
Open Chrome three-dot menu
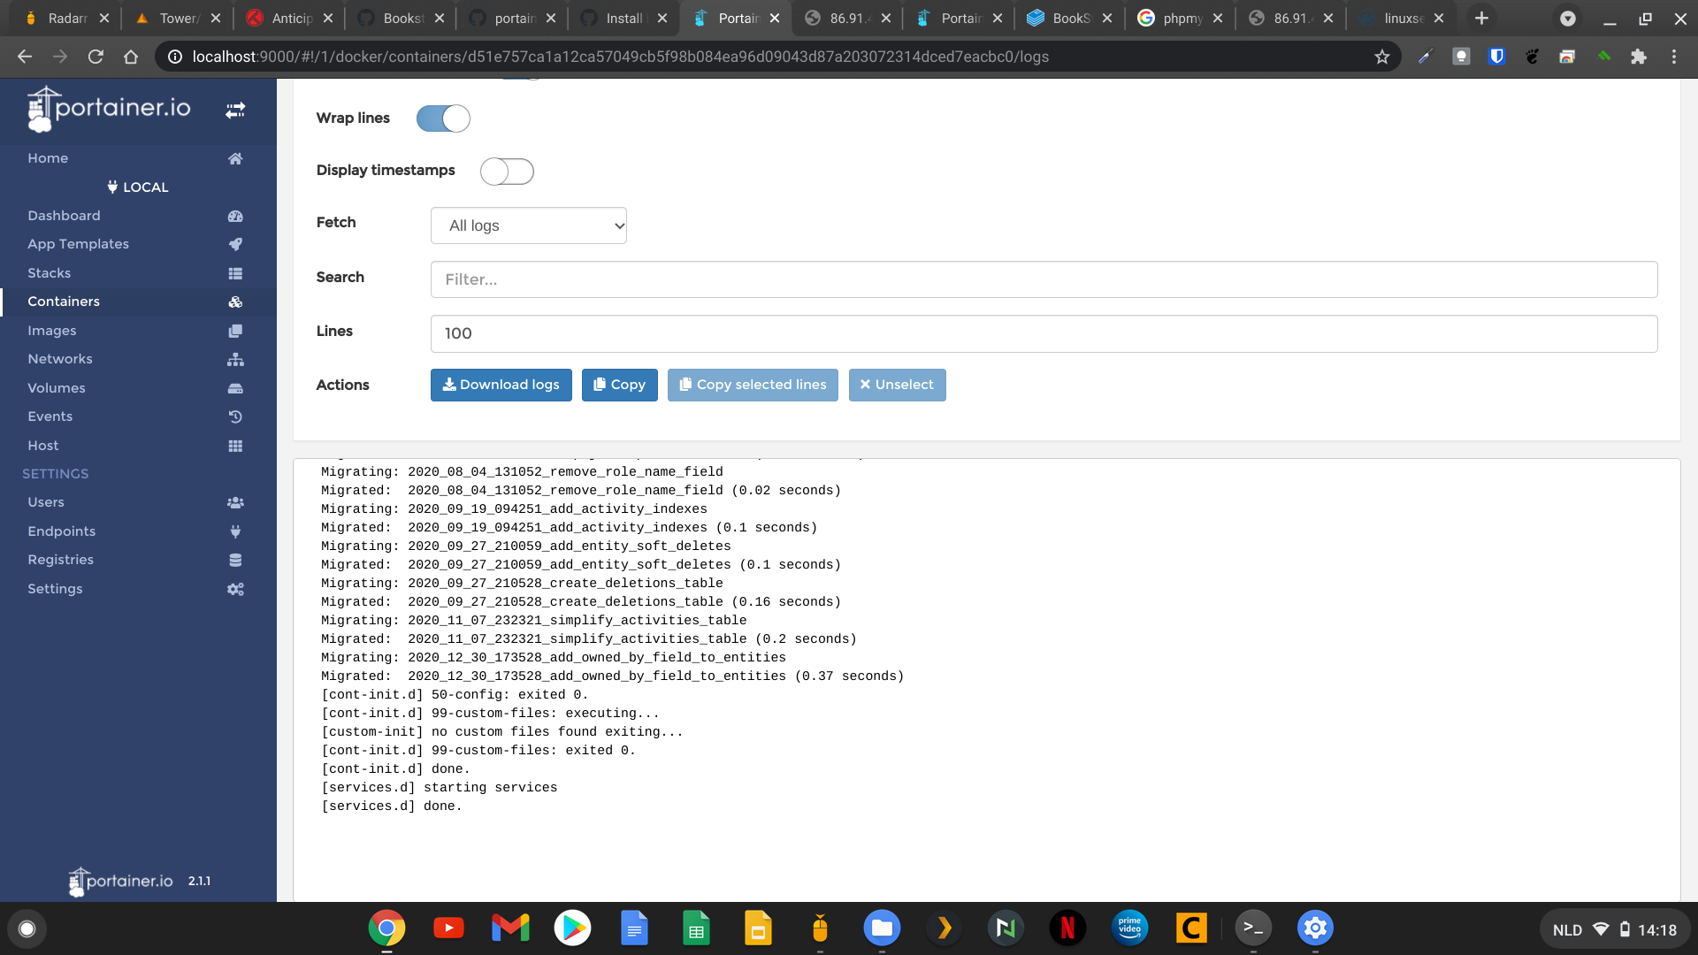[1674, 57]
